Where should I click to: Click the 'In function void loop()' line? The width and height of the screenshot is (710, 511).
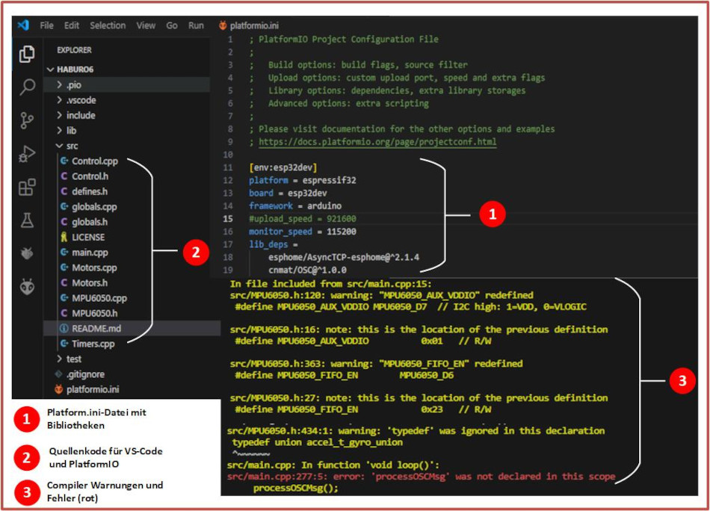(x=333, y=465)
